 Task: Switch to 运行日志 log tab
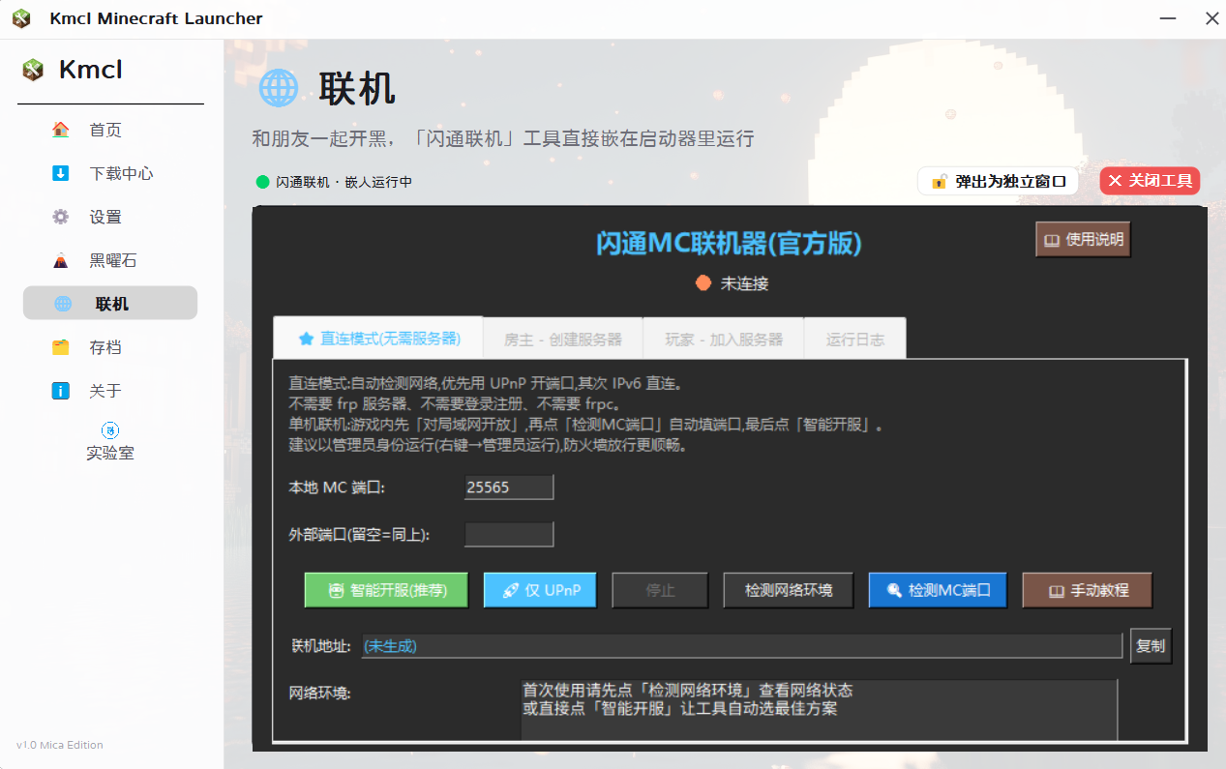point(855,340)
